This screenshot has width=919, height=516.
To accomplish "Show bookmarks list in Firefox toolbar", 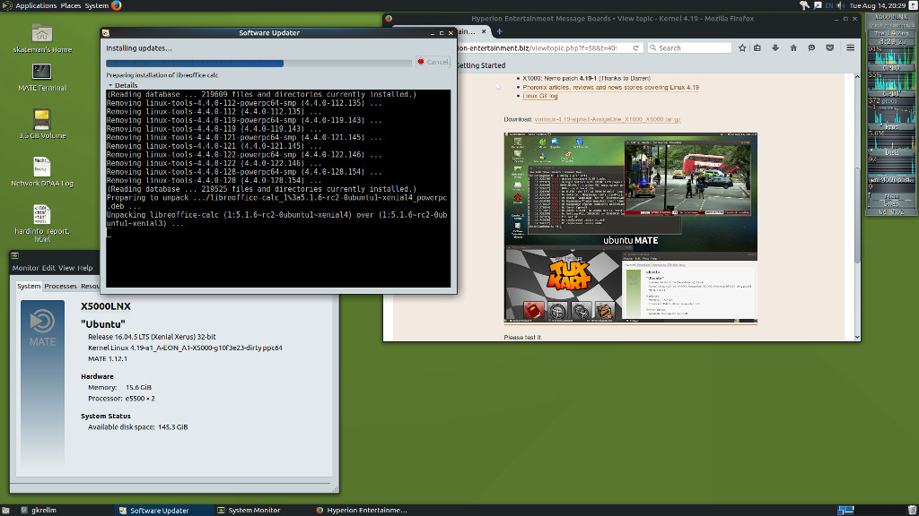I will 757,48.
